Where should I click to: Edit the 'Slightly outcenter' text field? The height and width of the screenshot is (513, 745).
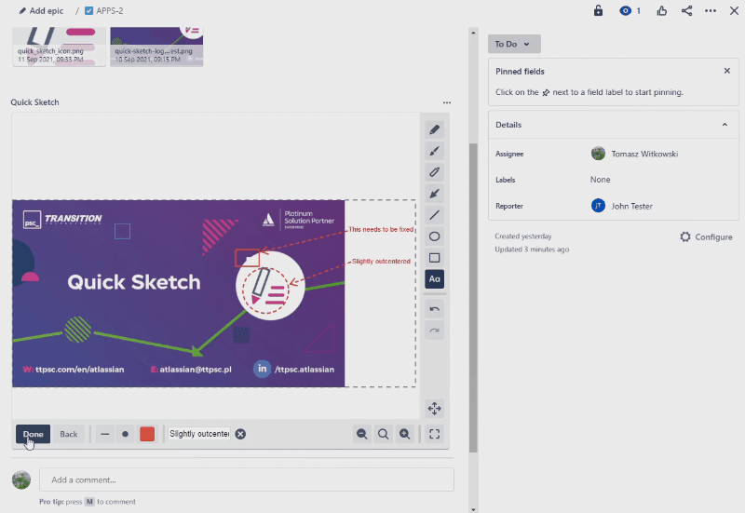(x=199, y=434)
